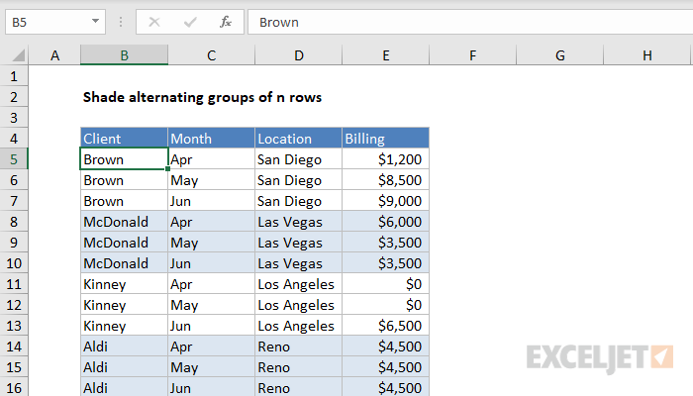Select row 8 header
This screenshot has height=396, width=693.
(x=14, y=222)
